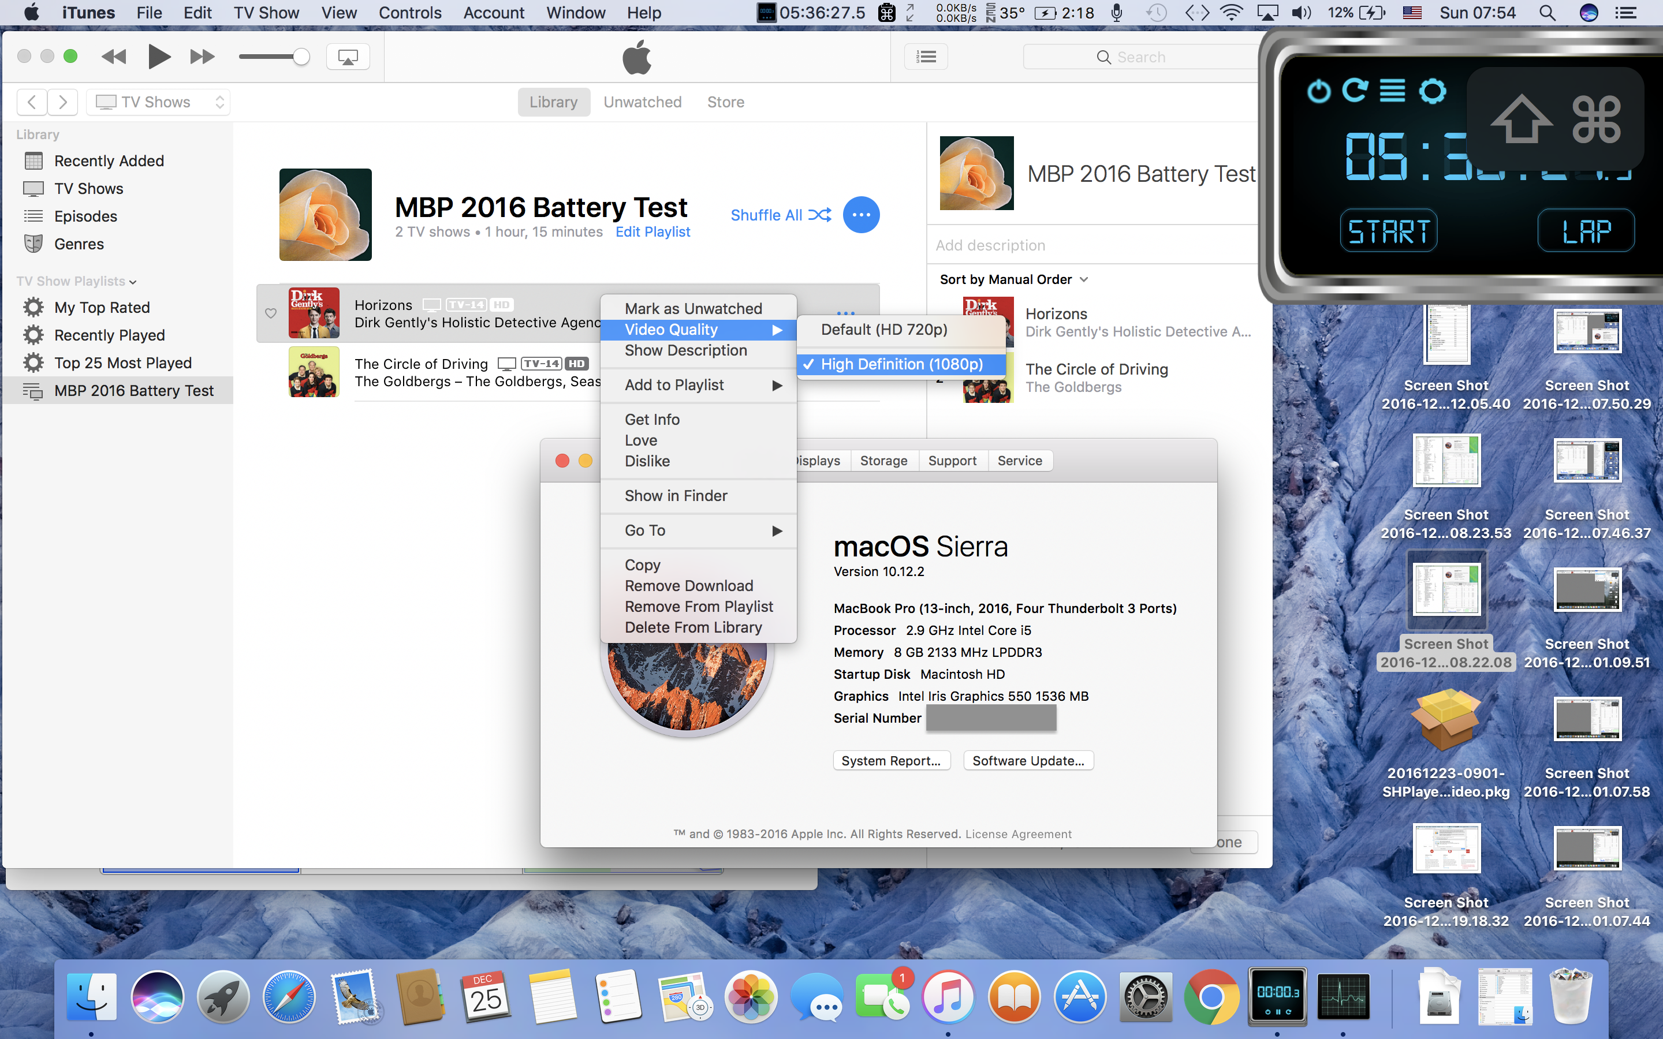Viewport: 1663px width, 1039px height.
Task: Click the Shuffle All icon
Action: pos(819,215)
